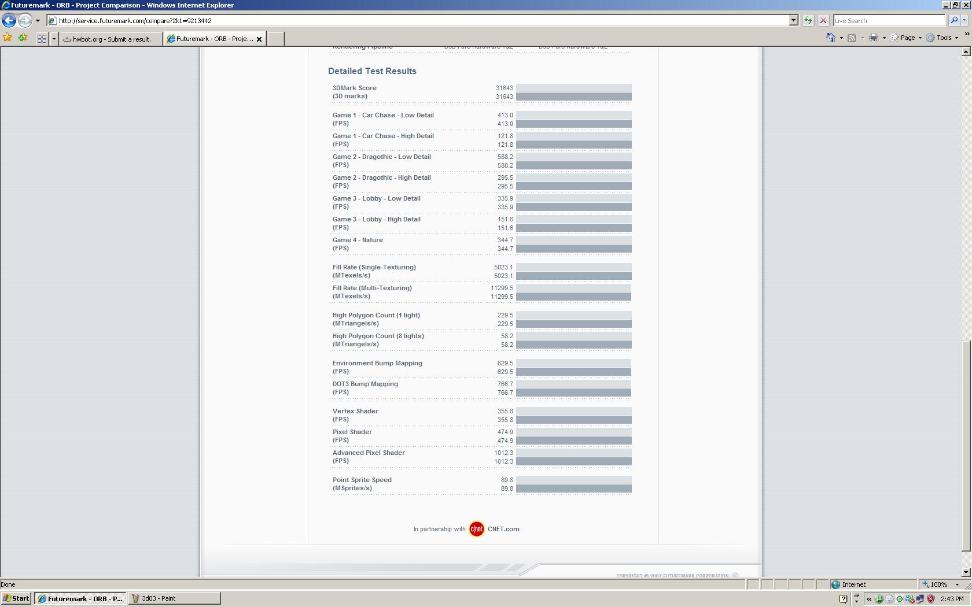972x607 pixels.
Task: Click the Print icon
Action: pos(874,38)
